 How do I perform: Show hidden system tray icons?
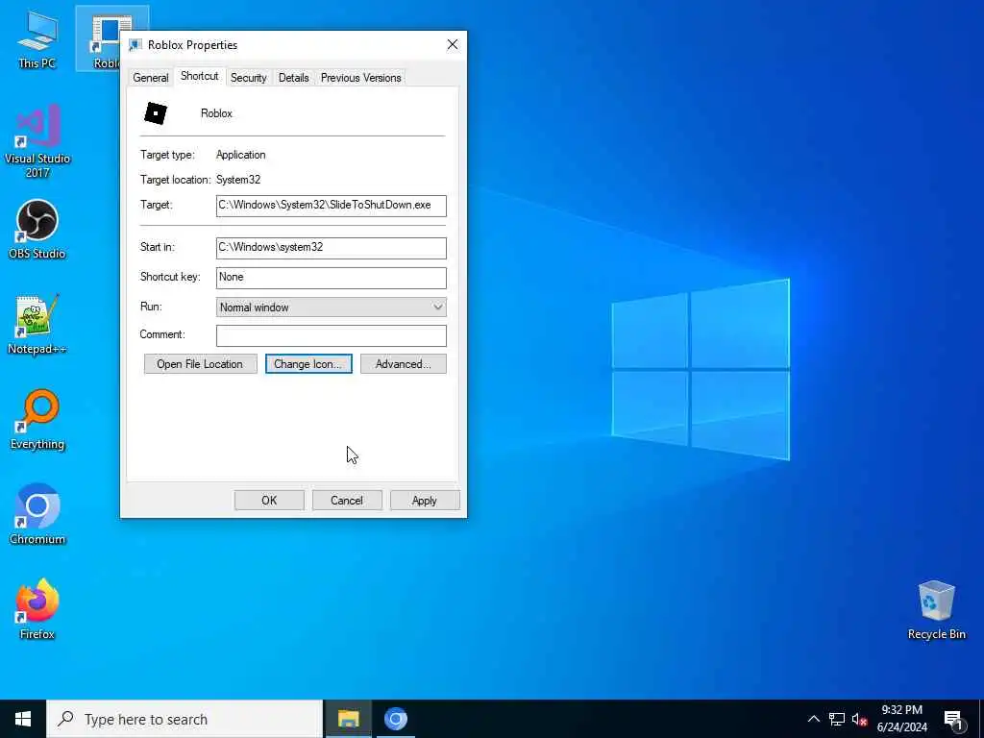(813, 719)
